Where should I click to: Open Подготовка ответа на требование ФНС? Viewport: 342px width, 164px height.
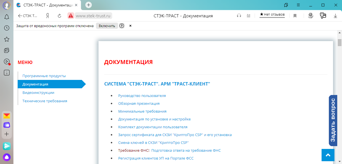point(186,151)
